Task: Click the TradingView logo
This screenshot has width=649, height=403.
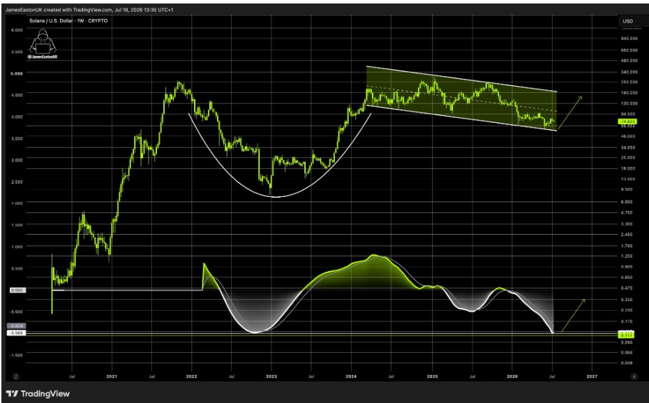Action: [x=38, y=393]
